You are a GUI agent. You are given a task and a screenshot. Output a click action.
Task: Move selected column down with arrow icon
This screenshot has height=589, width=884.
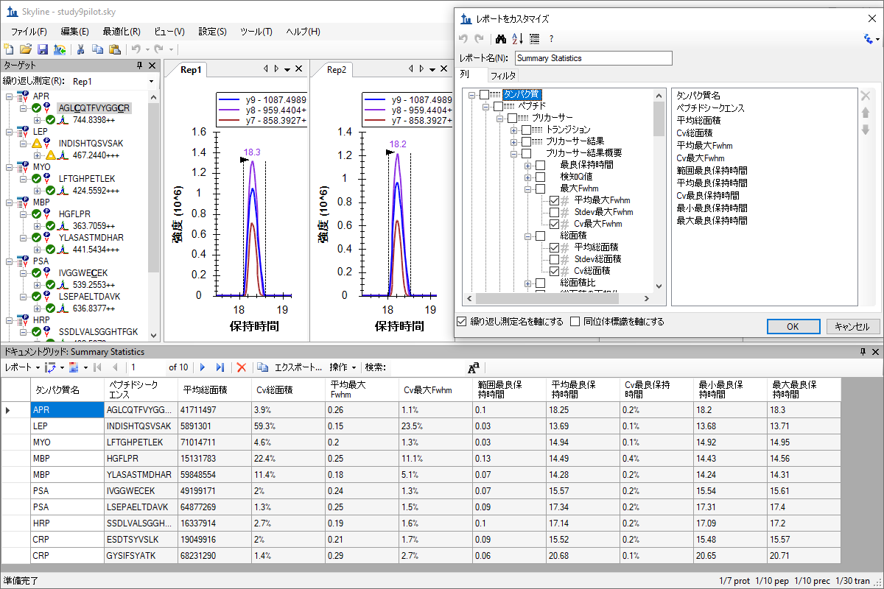pyautogui.click(x=866, y=130)
